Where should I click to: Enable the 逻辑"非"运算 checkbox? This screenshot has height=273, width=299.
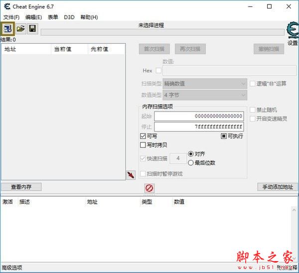tap(253, 84)
